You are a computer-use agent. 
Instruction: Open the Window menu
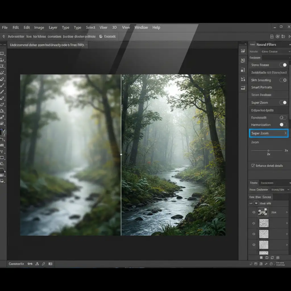click(x=141, y=28)
